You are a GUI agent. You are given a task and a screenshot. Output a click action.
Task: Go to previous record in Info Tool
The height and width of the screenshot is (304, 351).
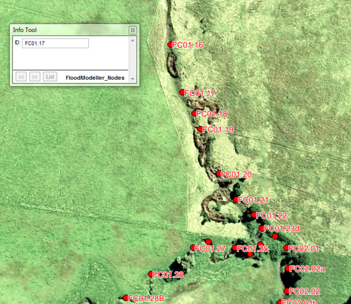(20, 77)
